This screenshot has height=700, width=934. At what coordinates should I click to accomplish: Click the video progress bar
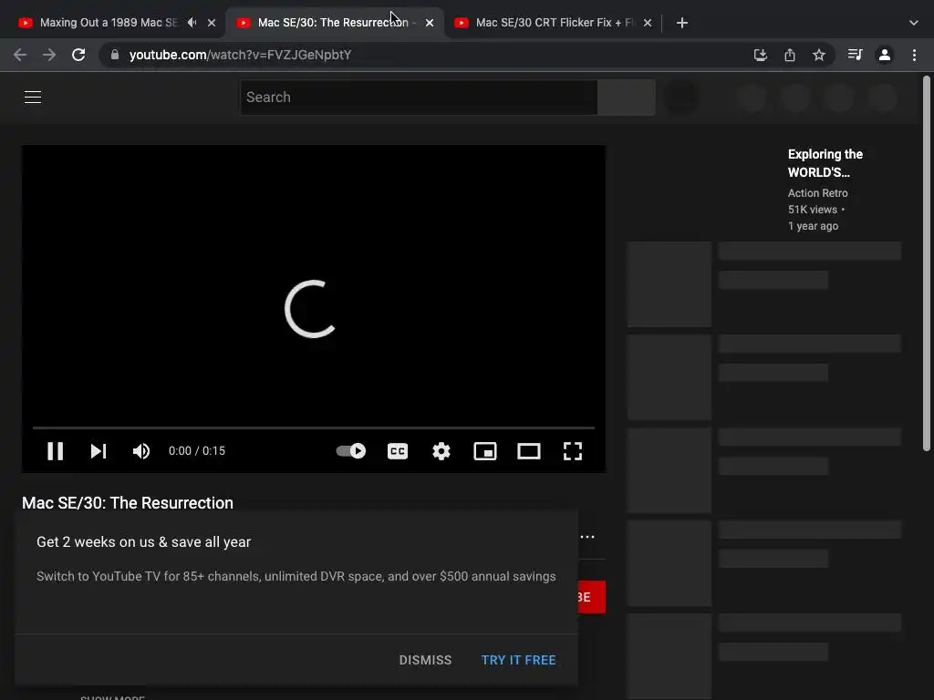point(314,427)
